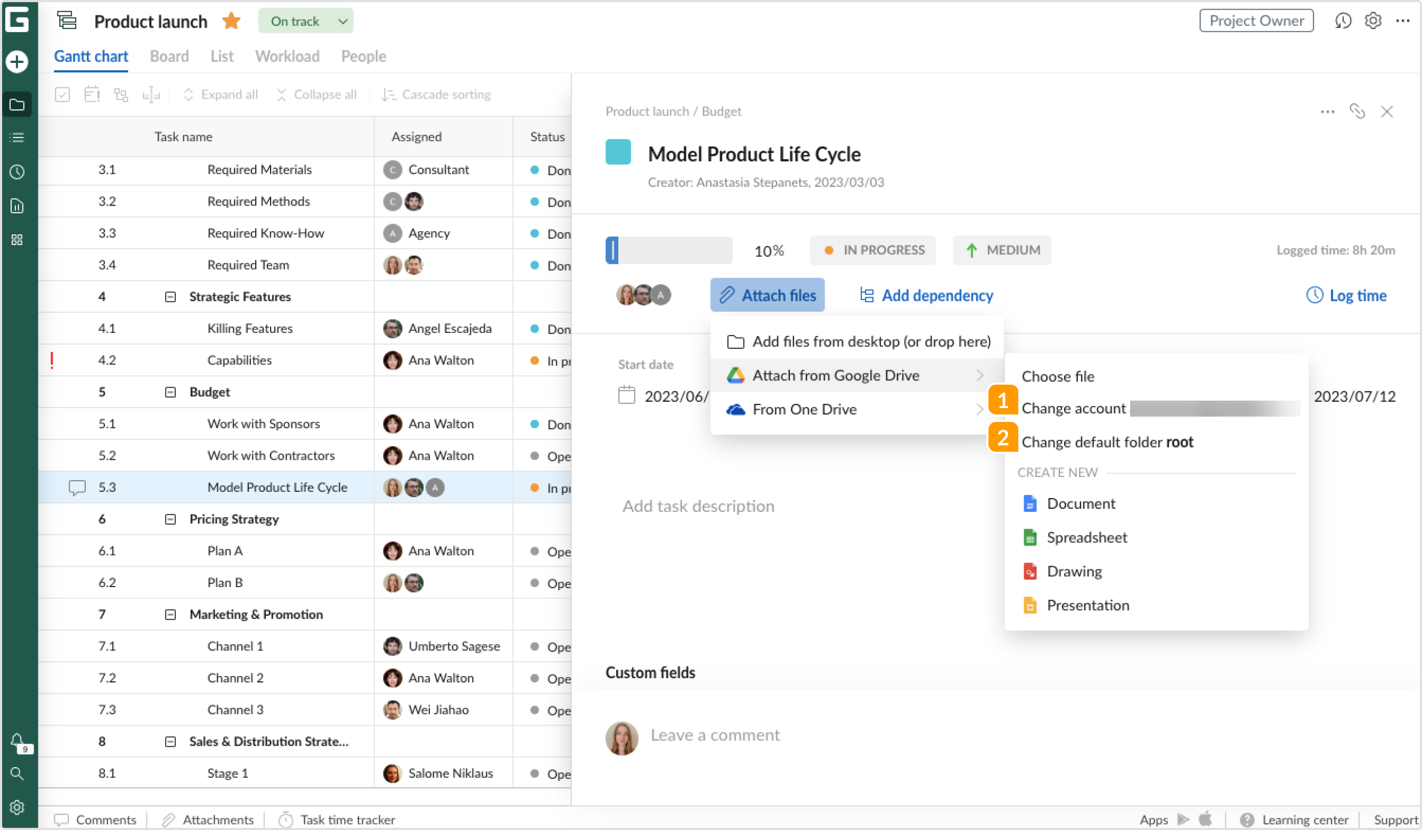
Task: Select Attach from Google Drive
Action: (856, 376)
